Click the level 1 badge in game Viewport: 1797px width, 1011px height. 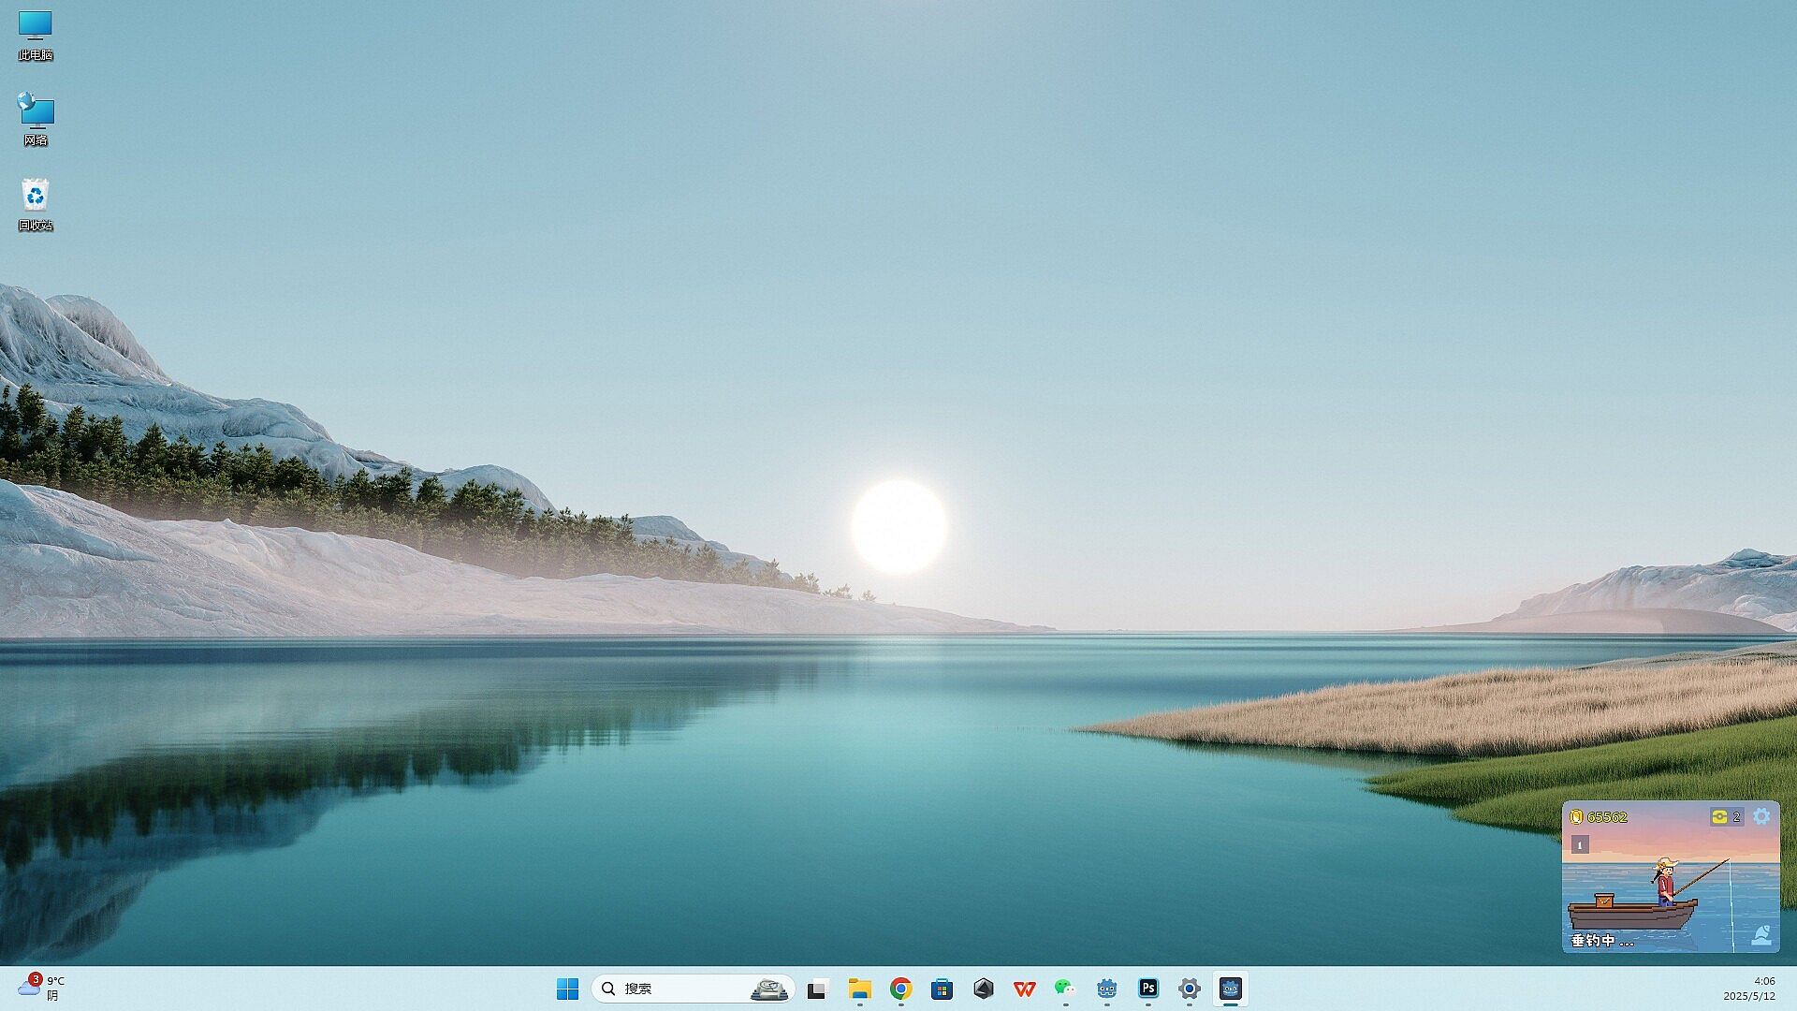[x=1580, y=844]
